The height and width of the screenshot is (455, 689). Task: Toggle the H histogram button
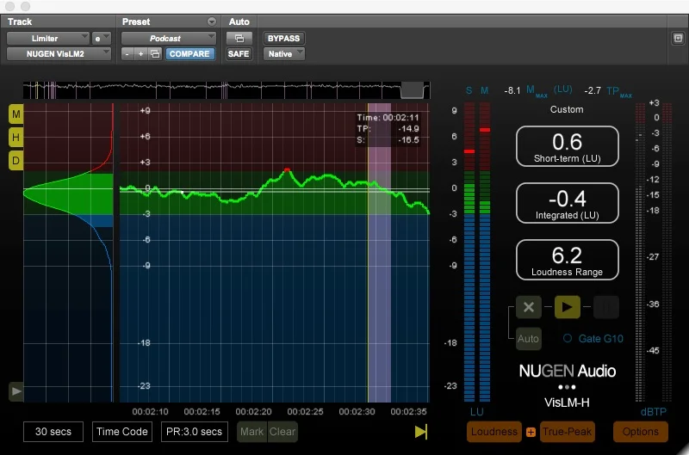click(x=16, y=138)
